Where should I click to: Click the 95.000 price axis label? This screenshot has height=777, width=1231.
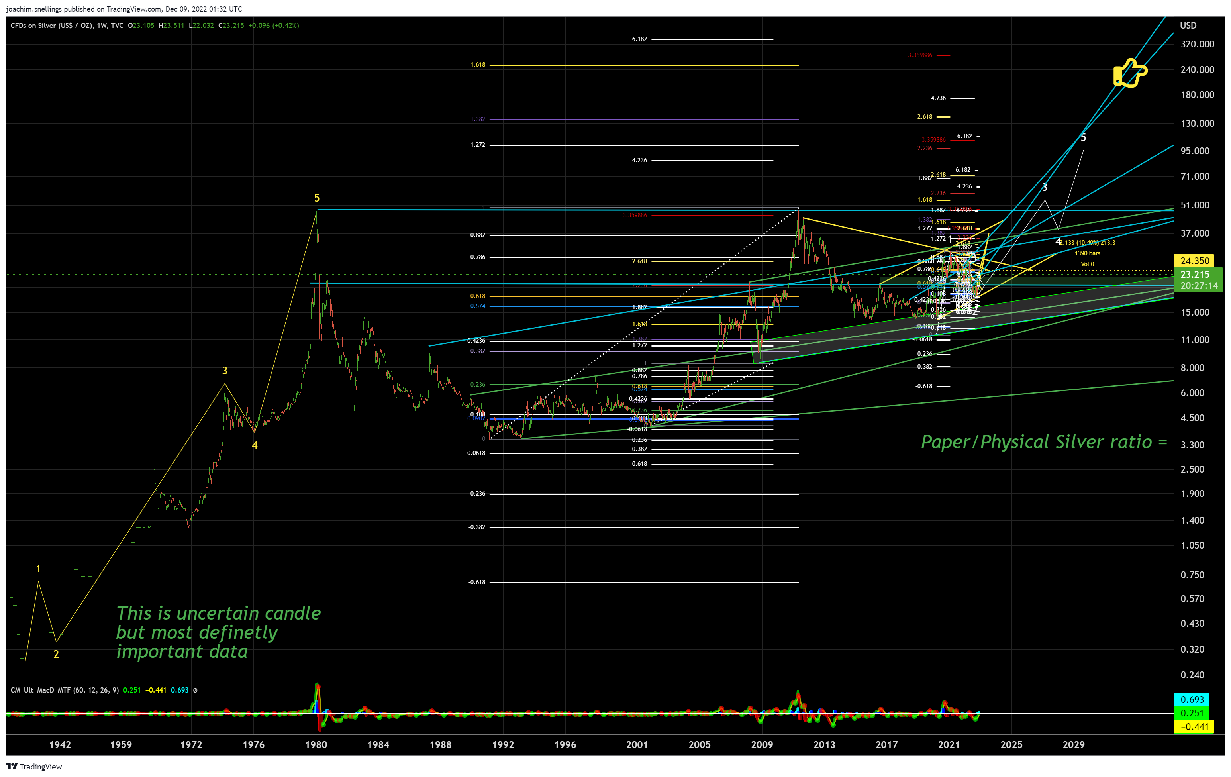click(1195, 151)
